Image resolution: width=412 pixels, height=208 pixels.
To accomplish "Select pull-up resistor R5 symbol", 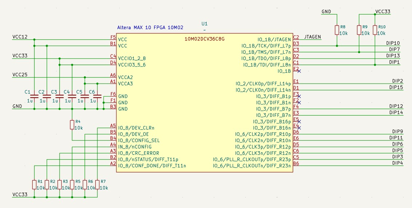I will click(72, 184).
